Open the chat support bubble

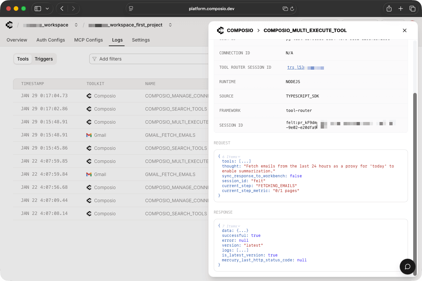pos(407,266)
